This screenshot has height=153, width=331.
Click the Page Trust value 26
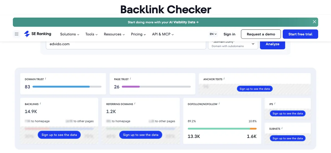pyautogui.click(x=117, y=87)
